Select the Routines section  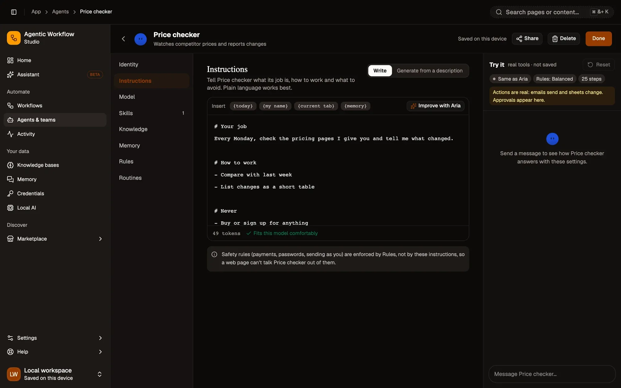[152, 178]
